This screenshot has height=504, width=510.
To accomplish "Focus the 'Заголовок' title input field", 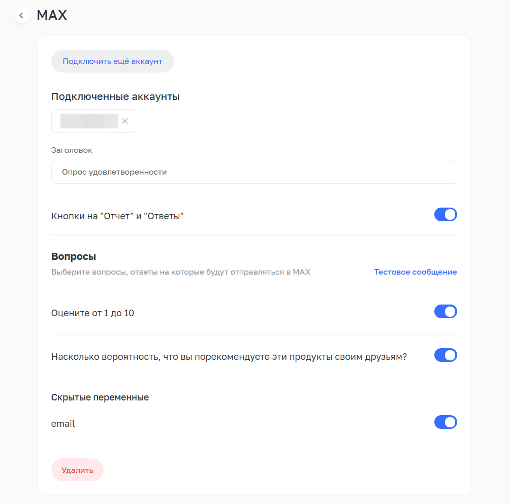I will coord(254,172).
